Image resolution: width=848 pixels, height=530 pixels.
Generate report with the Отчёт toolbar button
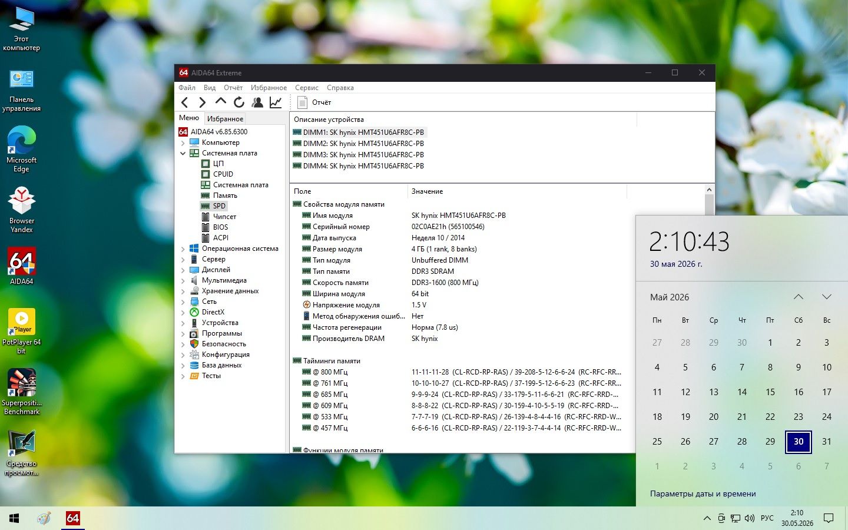(x=314, y=102)
